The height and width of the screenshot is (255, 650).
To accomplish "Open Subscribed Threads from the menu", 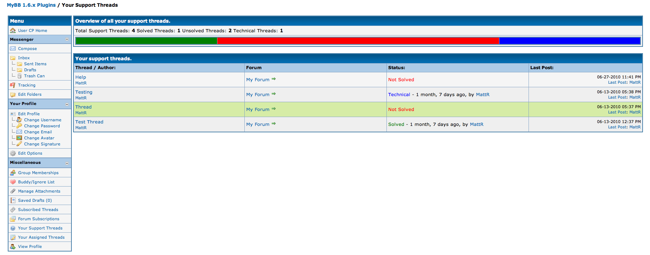I will tap(38, 210).
